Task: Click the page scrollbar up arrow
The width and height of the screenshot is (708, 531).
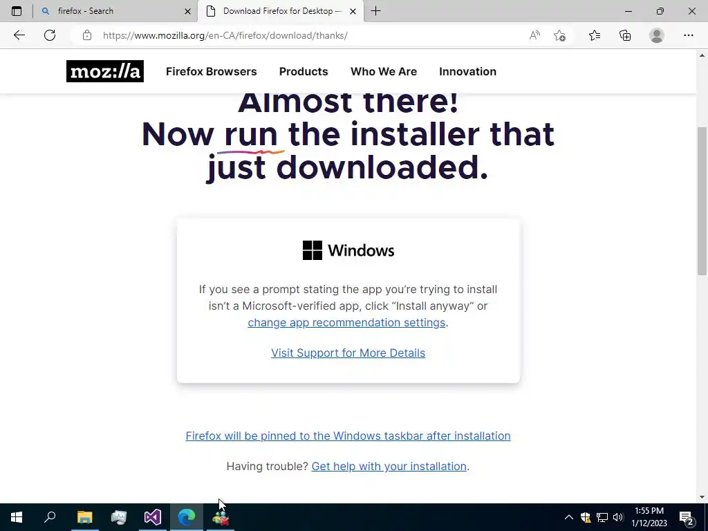Action: pyautogui.click(x=702, y=55)
